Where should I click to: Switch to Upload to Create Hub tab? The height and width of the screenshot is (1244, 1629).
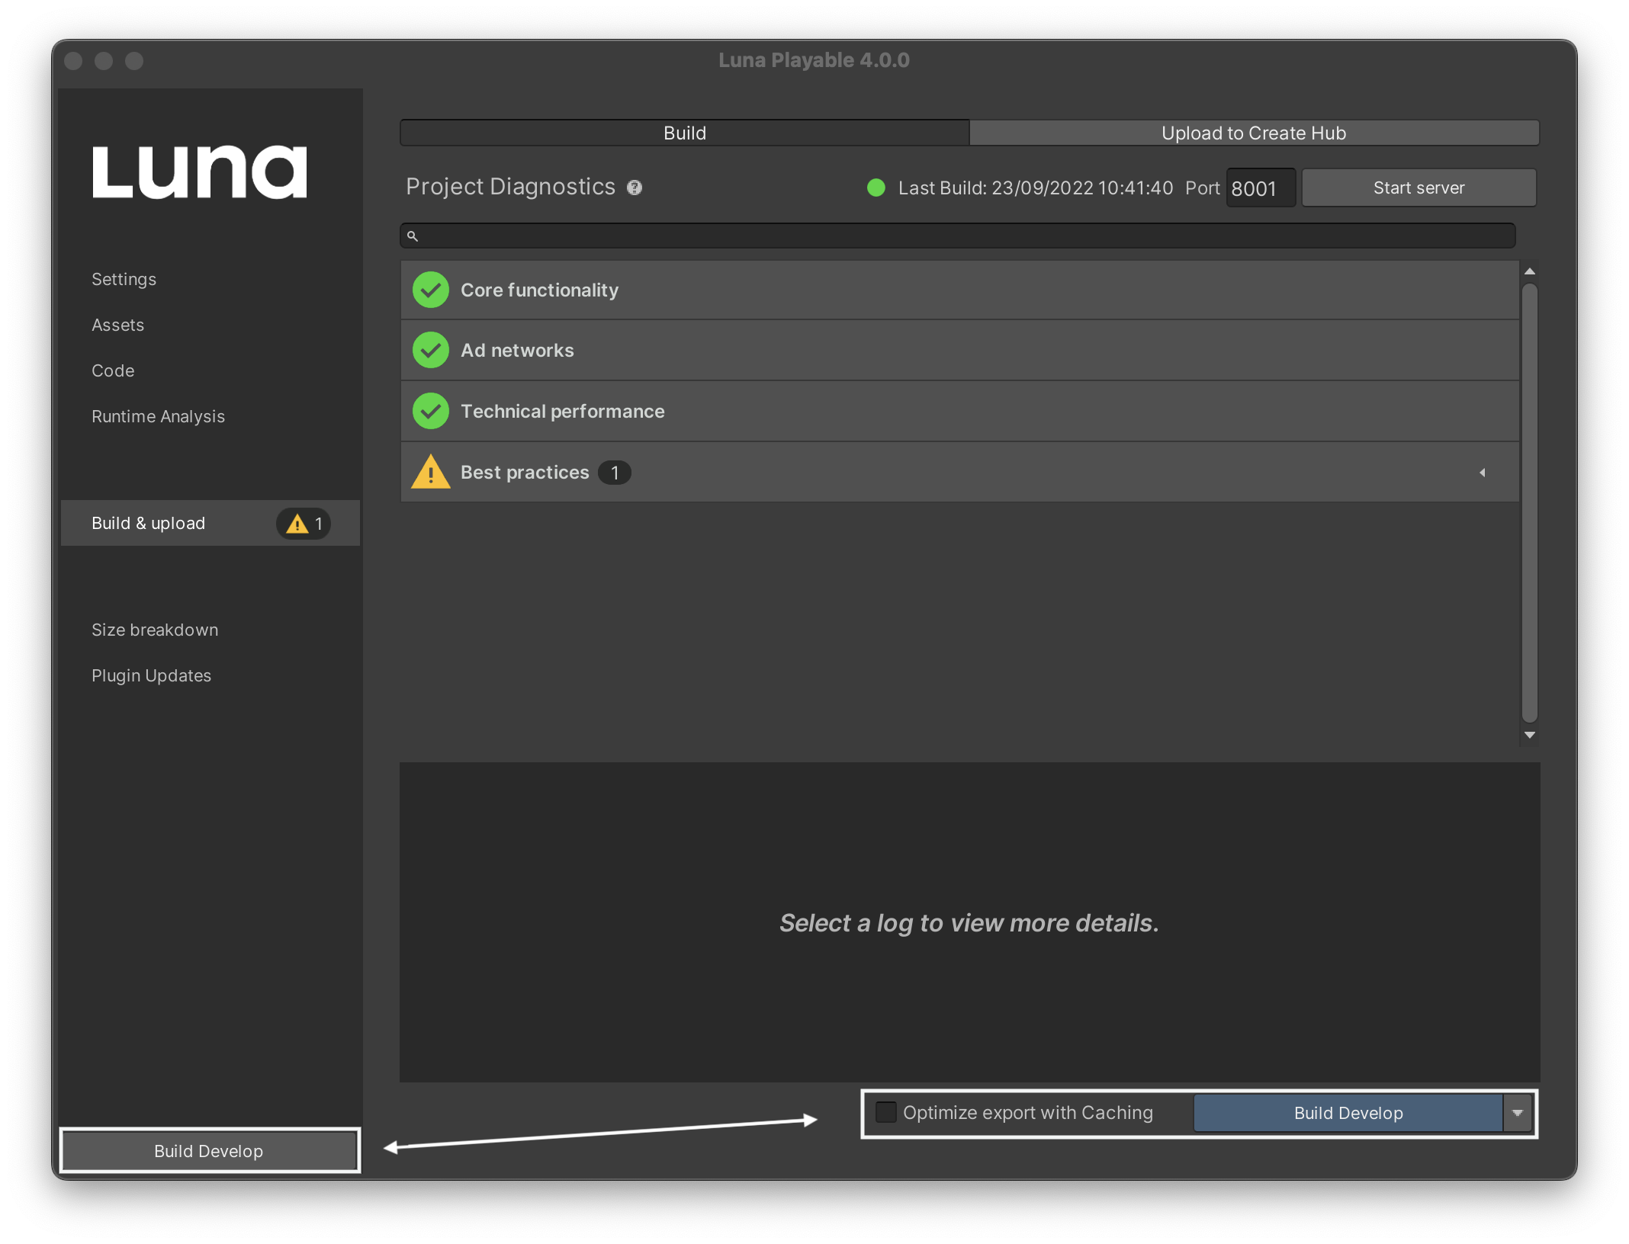tap(1254, 133)
